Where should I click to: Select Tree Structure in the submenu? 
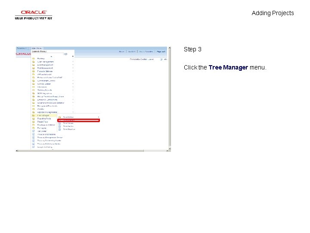69,129
